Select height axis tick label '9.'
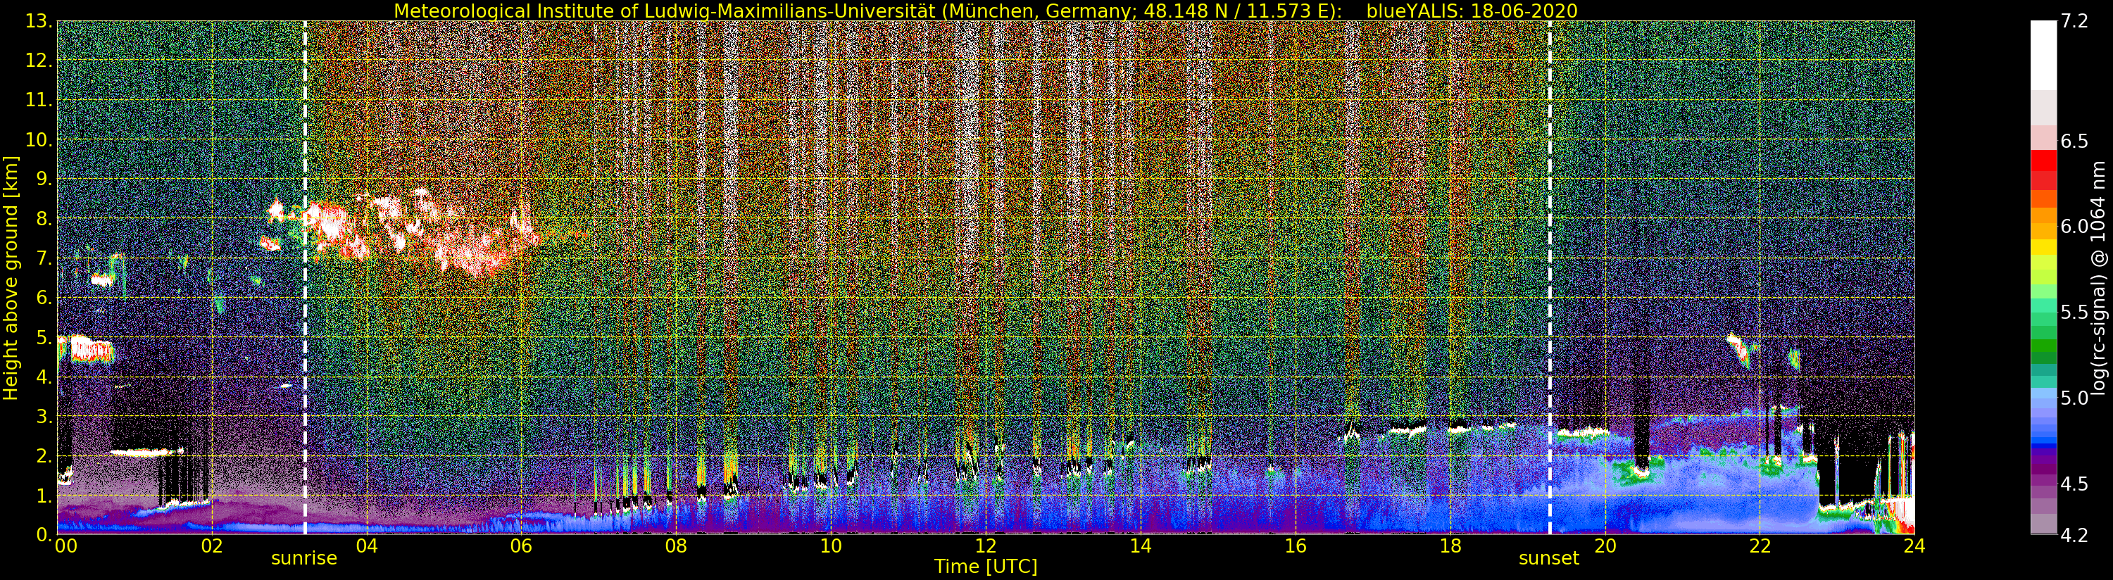The width and height of the screenshot is (2113, 580). pos(44,179)
